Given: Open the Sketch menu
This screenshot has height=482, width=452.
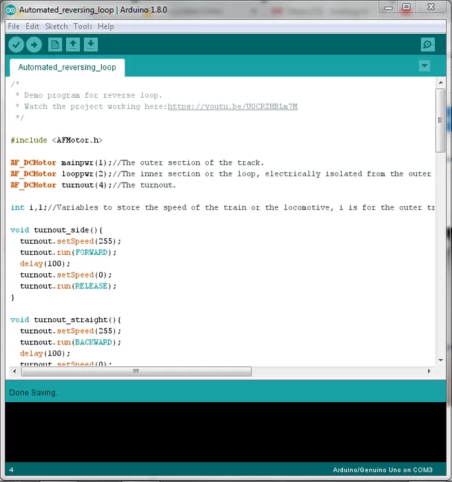Looking at the screenshot, I should click(x=56, y=26).
